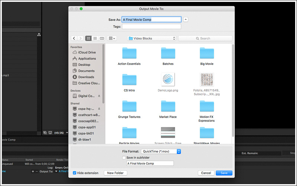
Task: Switch to list view
Action: point(95,38)
